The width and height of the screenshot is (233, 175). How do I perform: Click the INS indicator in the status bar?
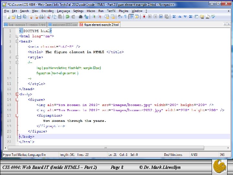tap(222, 155)
